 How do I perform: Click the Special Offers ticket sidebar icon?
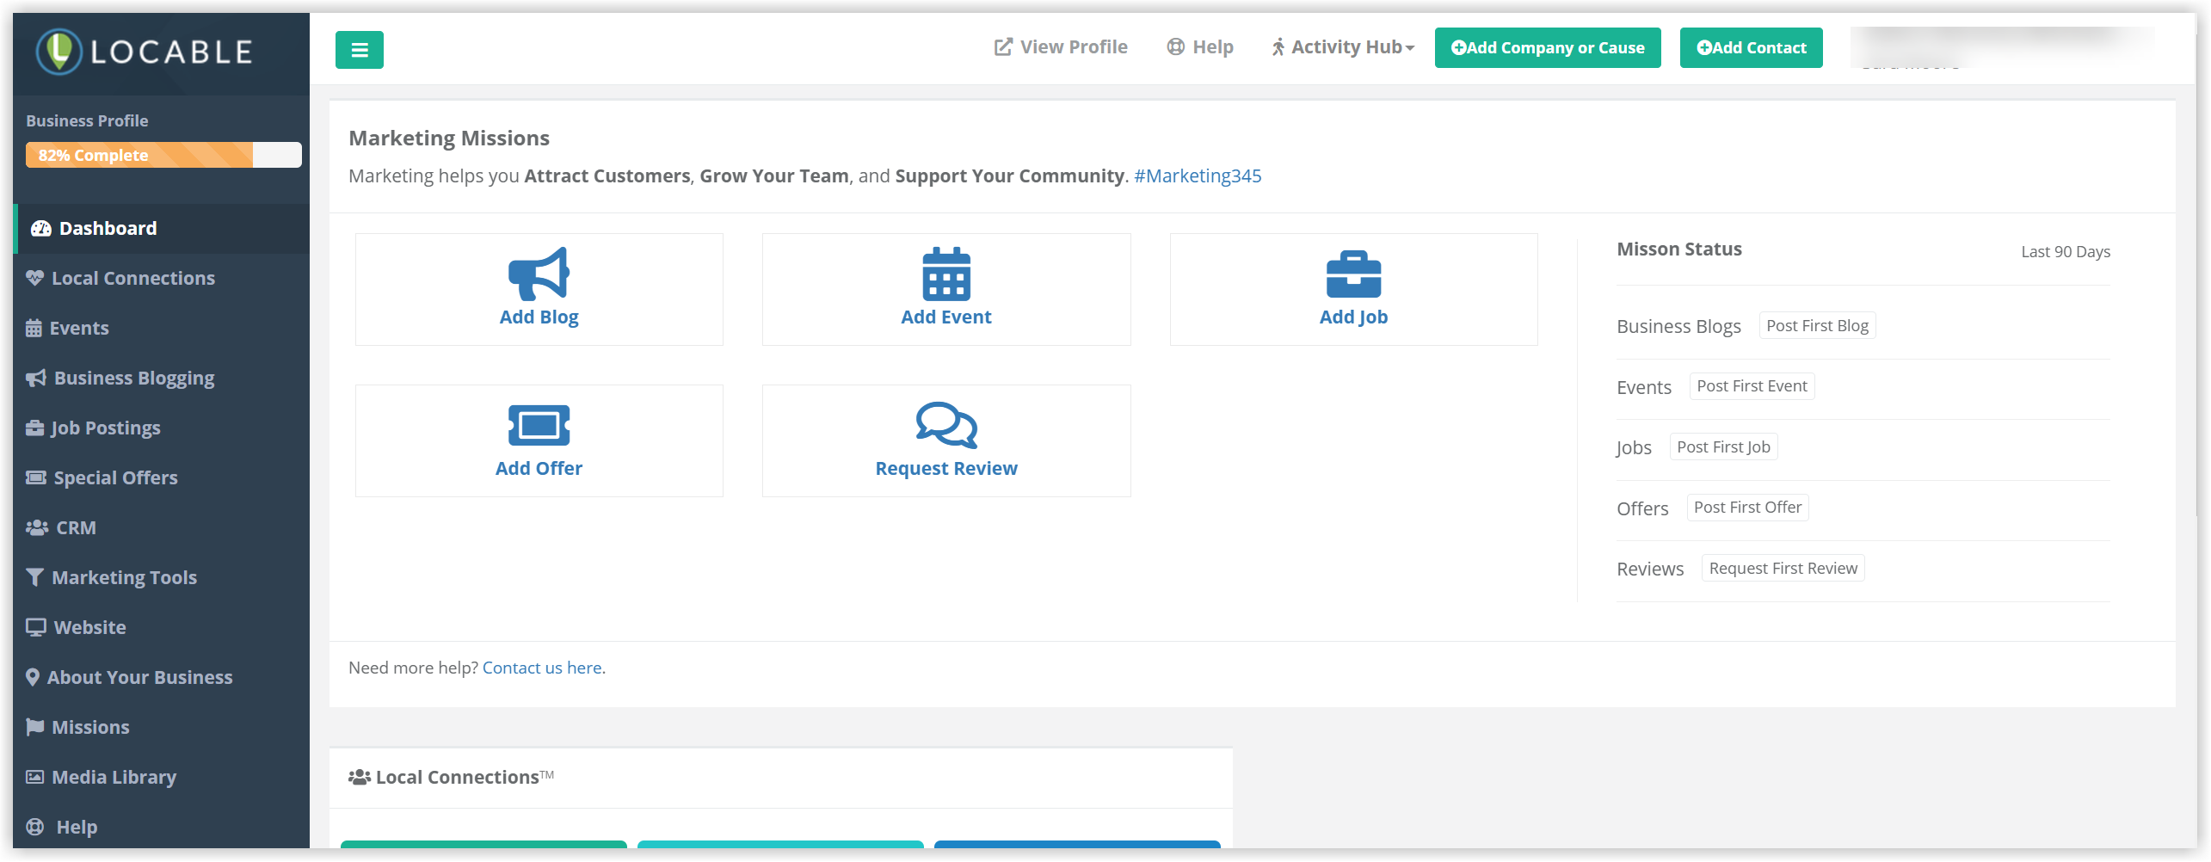(36, 477)
